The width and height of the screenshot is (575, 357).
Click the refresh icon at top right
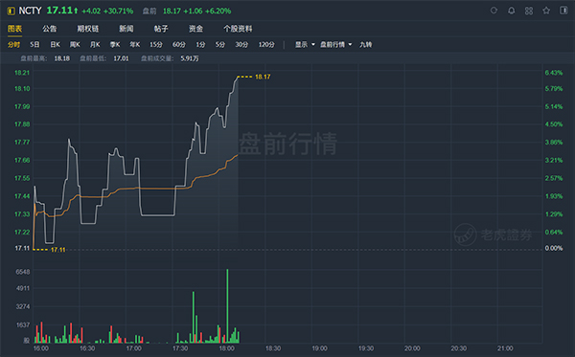pyautogui.click(x=494, y=11)
